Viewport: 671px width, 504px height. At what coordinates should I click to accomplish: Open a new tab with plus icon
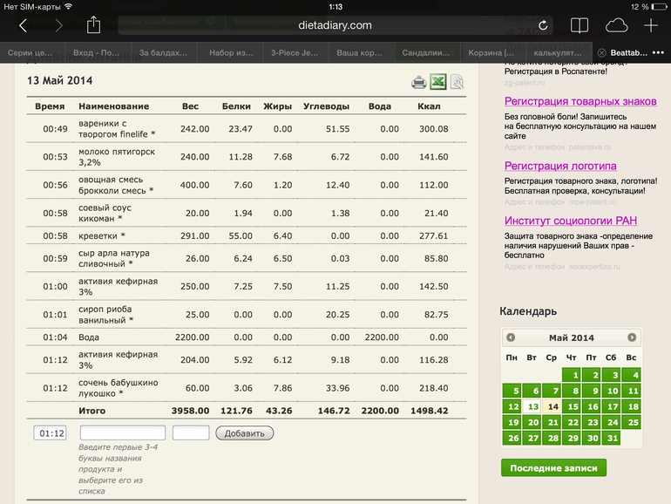[x=651, y=26]
